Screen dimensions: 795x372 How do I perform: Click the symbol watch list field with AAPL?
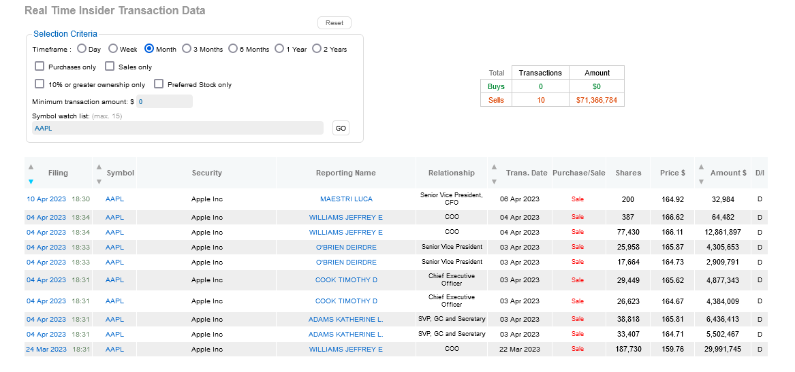pyautogui.click(x=177, y=128)
